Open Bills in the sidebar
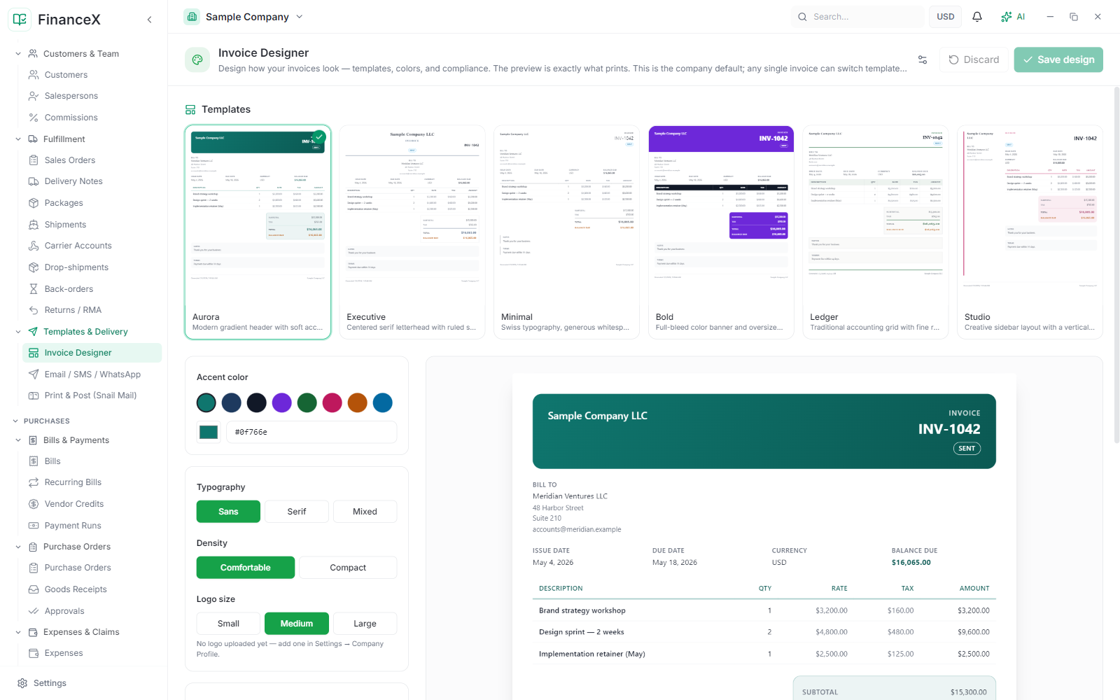 pyautogui.click(x=92, y=461)
